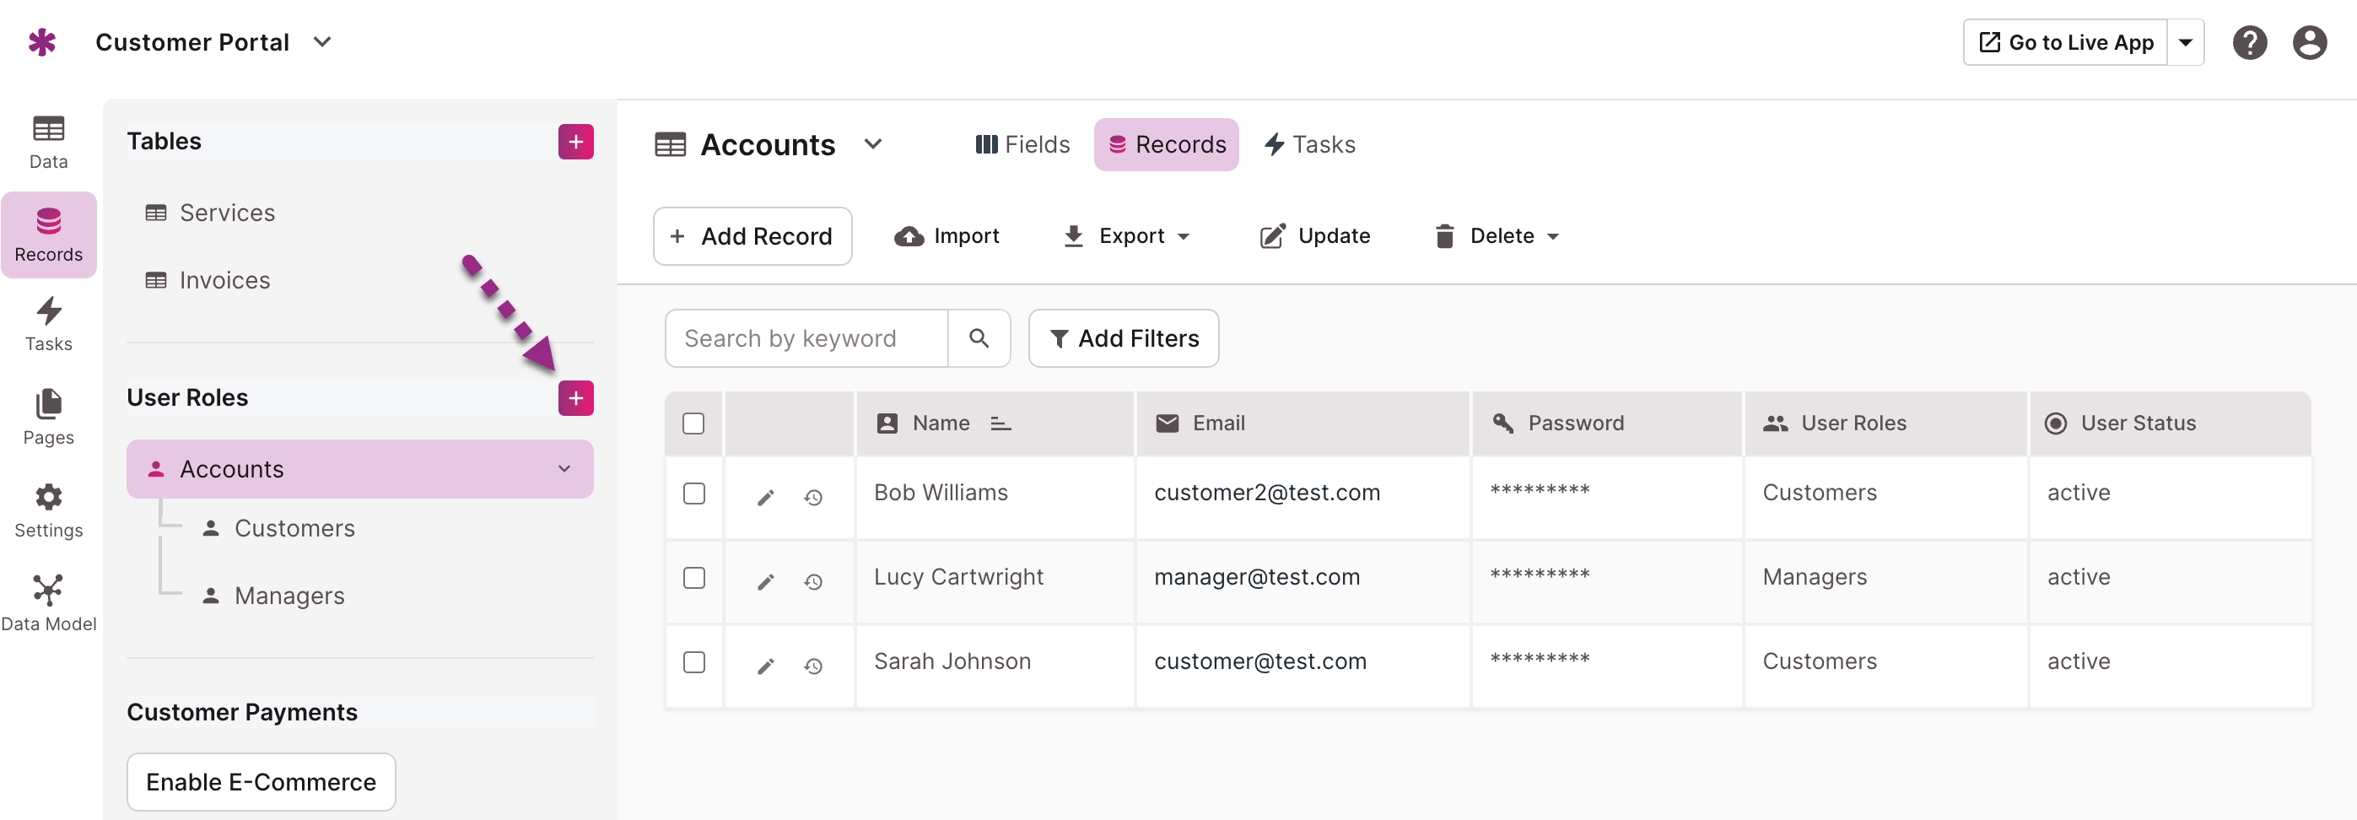Click the User Roles column header

pyautogui.click(x=1885, y=423)
